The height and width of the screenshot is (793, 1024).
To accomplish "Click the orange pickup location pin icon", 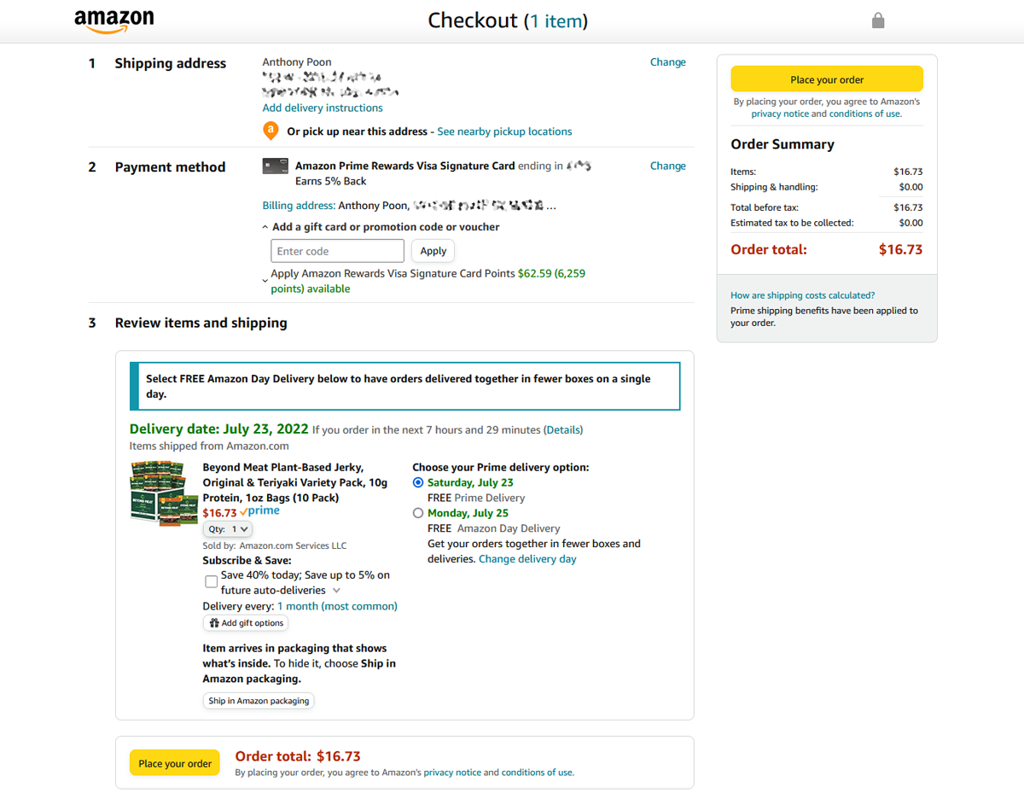I will coord(271,131).
